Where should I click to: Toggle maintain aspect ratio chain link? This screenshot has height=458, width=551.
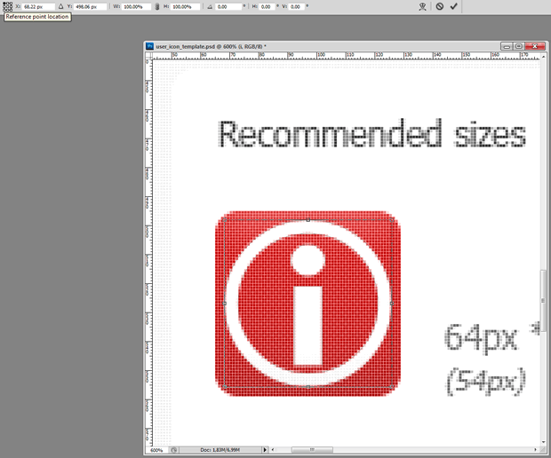coord(157,7)
